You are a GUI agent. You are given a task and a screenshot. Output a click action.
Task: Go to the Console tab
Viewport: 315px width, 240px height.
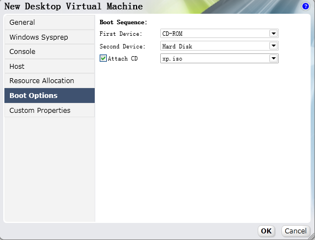pos(50,52)
